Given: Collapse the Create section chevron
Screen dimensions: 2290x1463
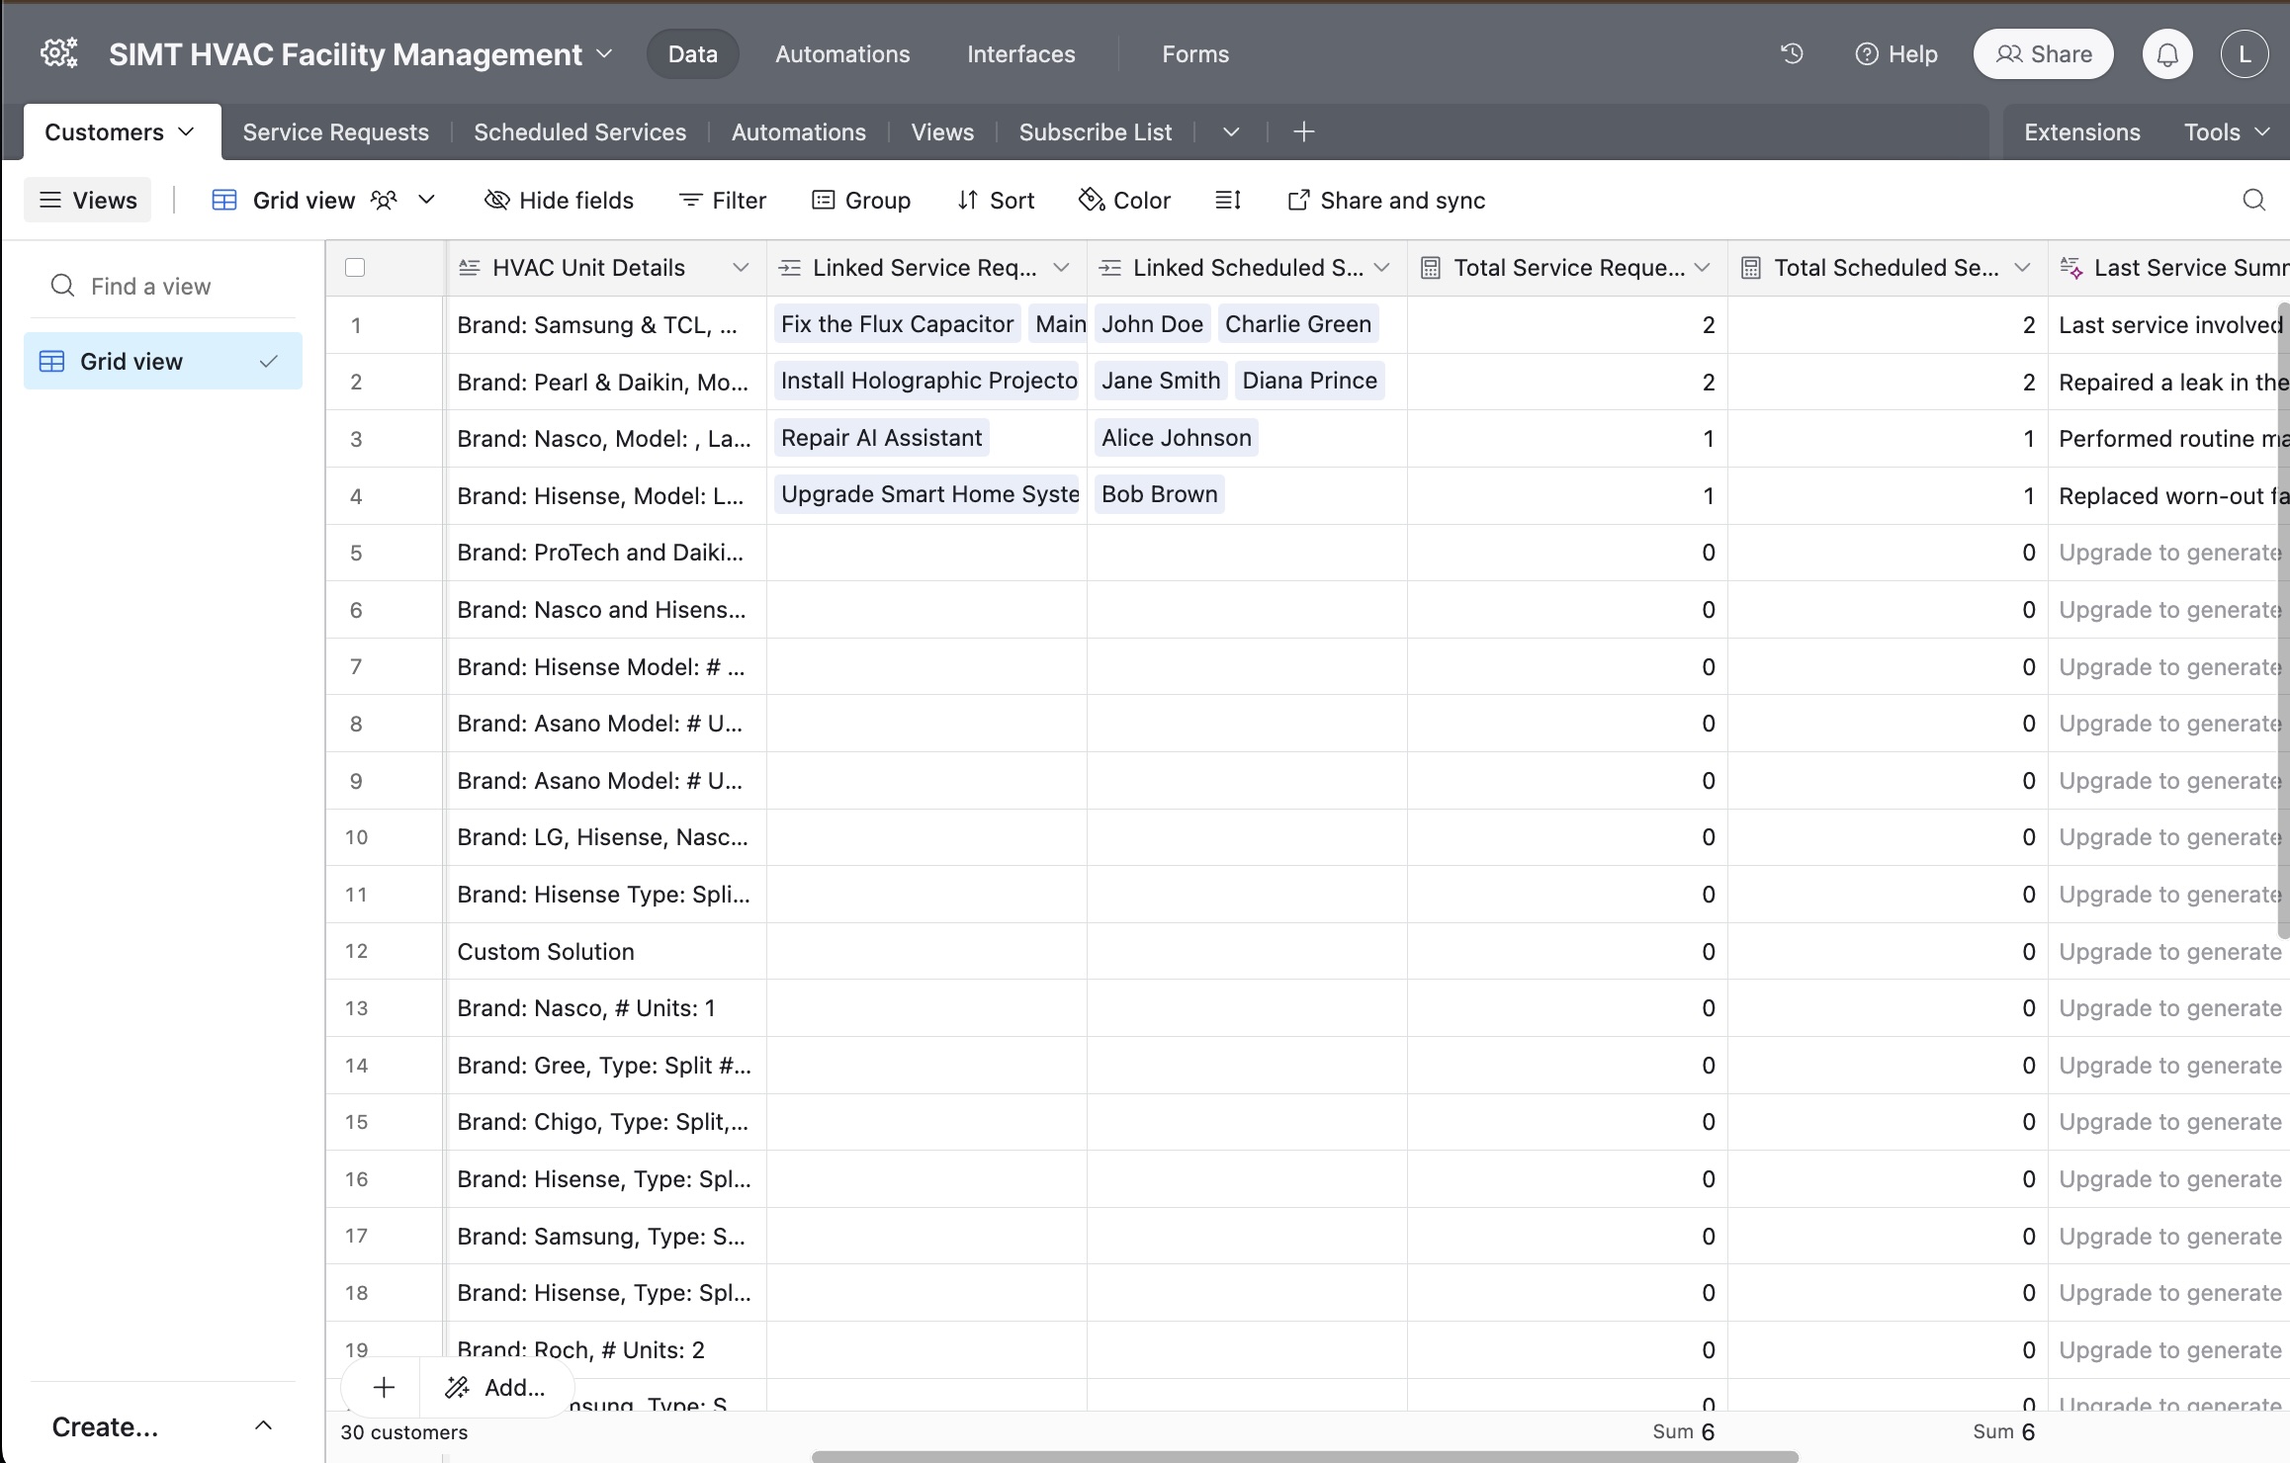Looking at the screenshot, I should [263, 1425].
